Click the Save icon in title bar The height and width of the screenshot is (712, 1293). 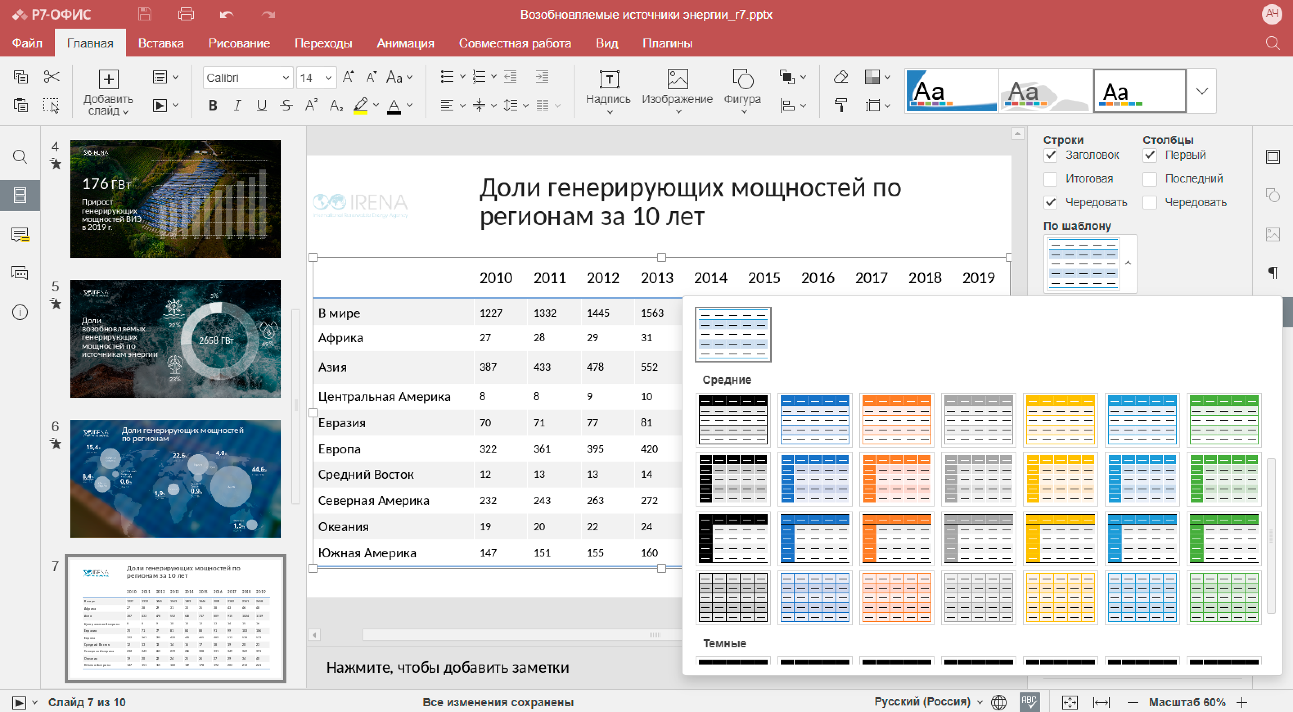coord(144,14)
